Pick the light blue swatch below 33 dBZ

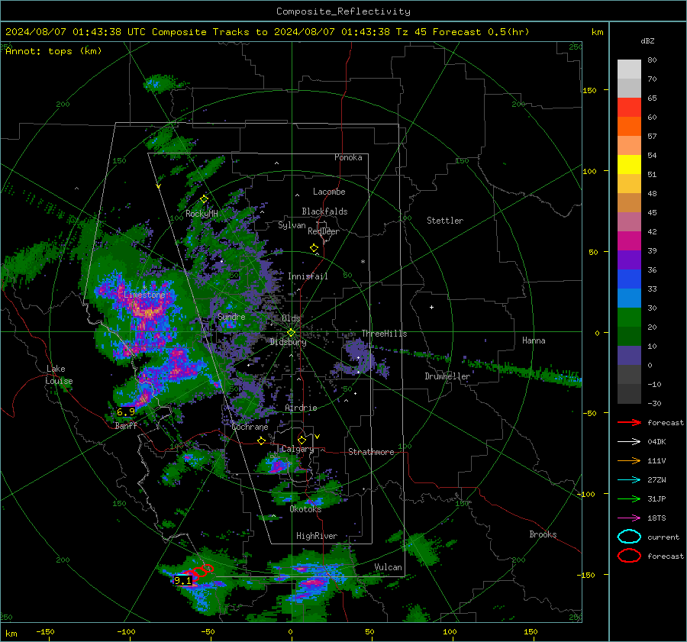pyautogui.click(x=629, y=298)
